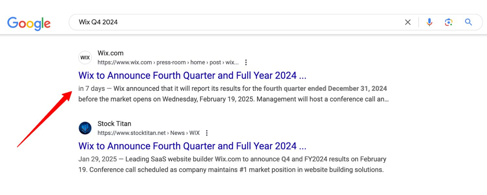Open three-dot menu for Stock Titan result
This screenshot has width=487, height=195.
click(207, 133)
